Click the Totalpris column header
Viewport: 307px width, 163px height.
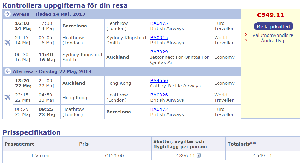pos(242,144)
